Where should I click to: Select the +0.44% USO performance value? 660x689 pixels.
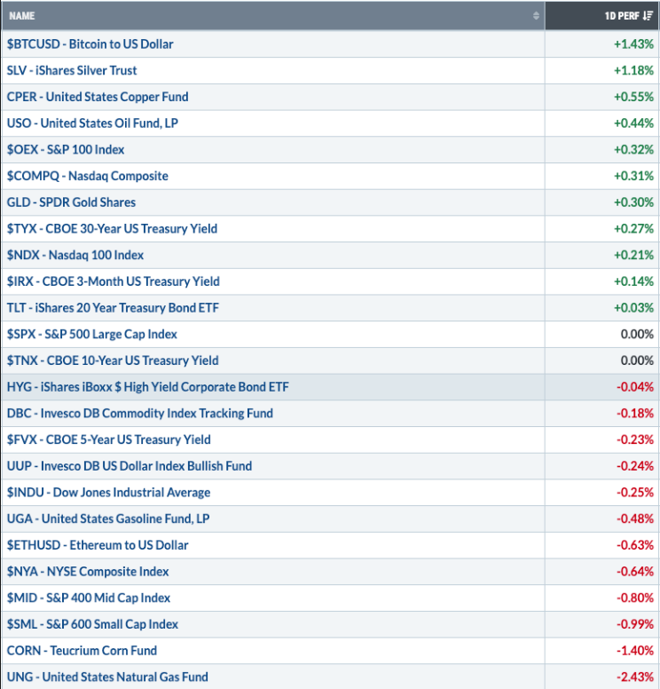[633, 123]
